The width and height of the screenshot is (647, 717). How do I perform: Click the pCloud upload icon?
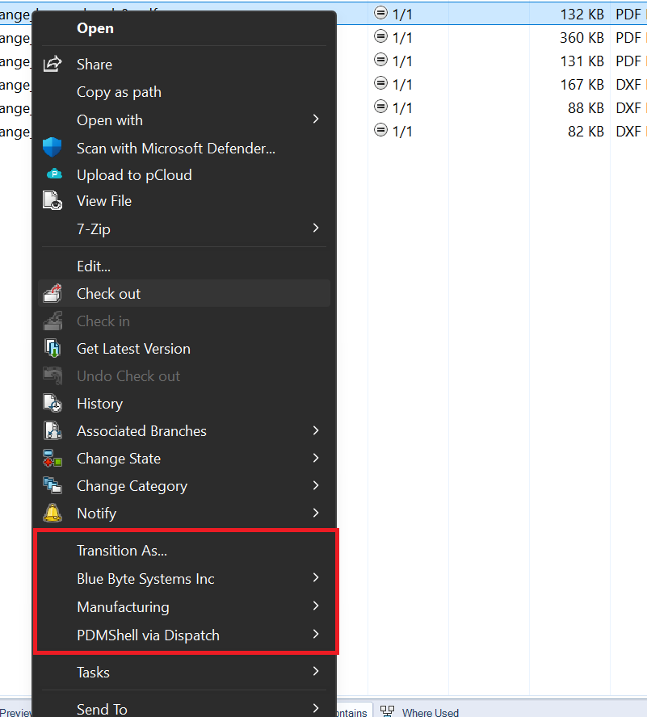click(54, 174)
